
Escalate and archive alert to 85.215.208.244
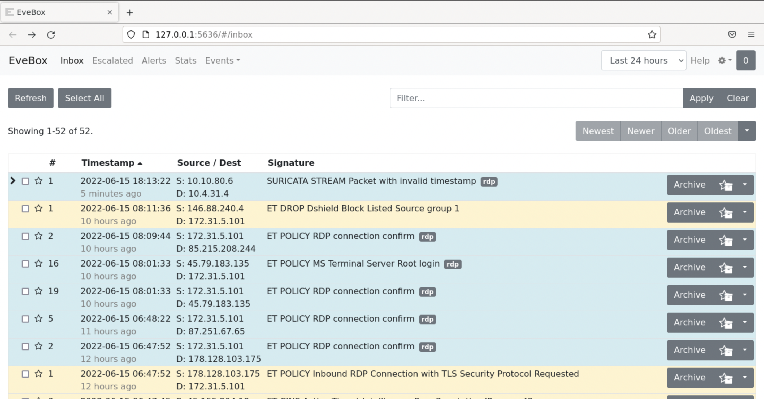pyautogui.click(x=726, y=240)
